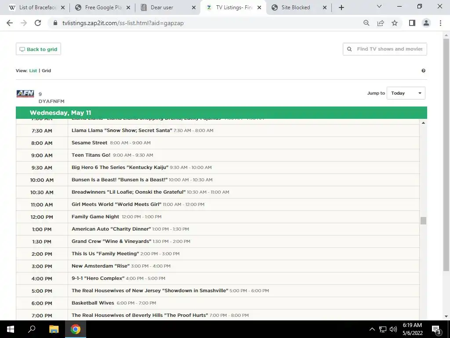Bookmark page with star icon
The image size is (450, 338).
(395, 23)
